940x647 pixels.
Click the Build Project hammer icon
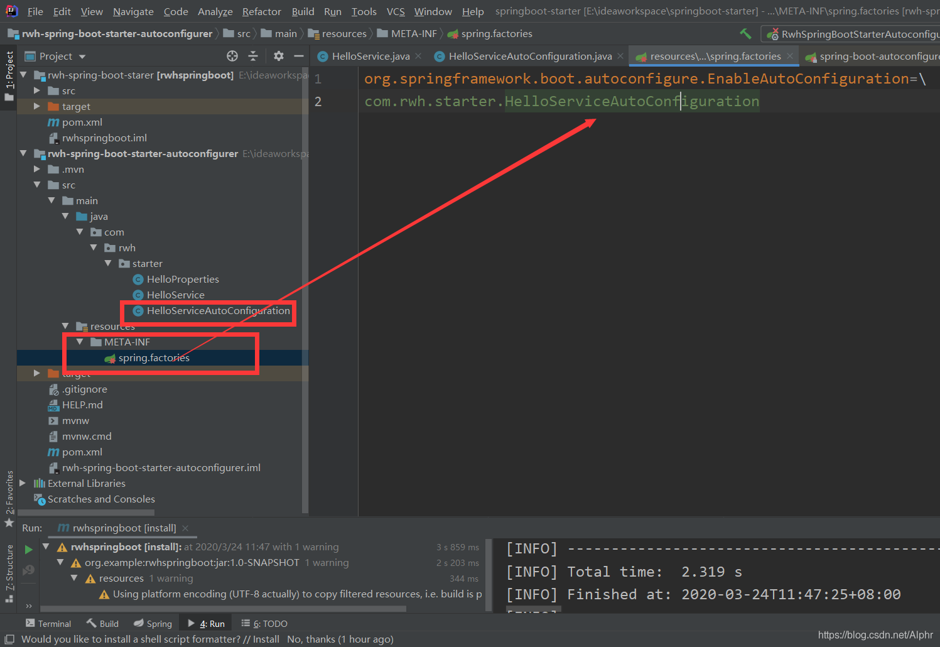[x=745, y=34]
